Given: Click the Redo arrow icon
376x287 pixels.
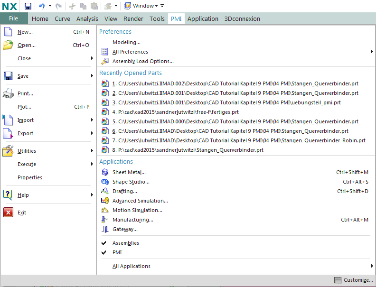Looking at the screenshot, I should tap(58, 6).
